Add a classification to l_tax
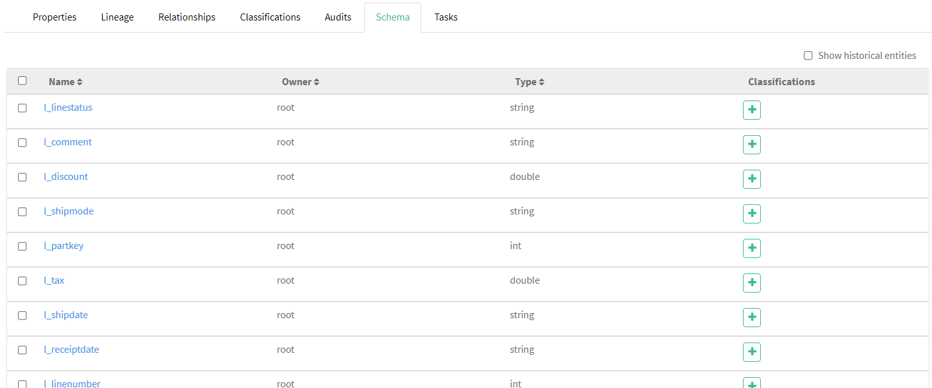The image size is (932, 388). 751,282
